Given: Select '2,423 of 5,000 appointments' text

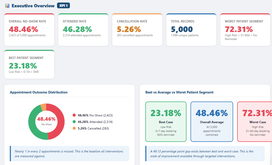Looking at the screenshot, I should click(27, 35).
